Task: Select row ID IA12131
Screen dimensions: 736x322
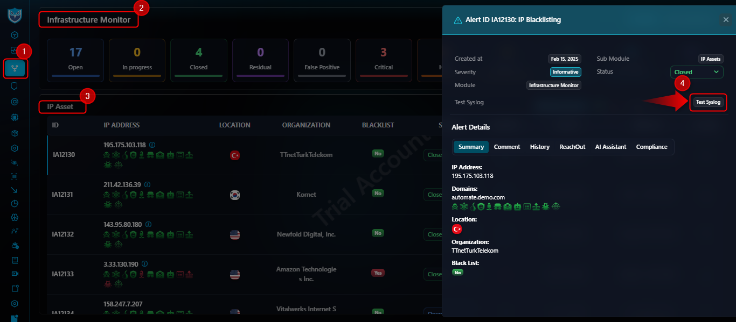Action: click(64, 195)
